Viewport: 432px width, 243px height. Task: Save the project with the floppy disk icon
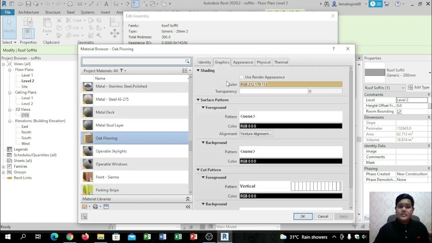(x=28, y=4)
